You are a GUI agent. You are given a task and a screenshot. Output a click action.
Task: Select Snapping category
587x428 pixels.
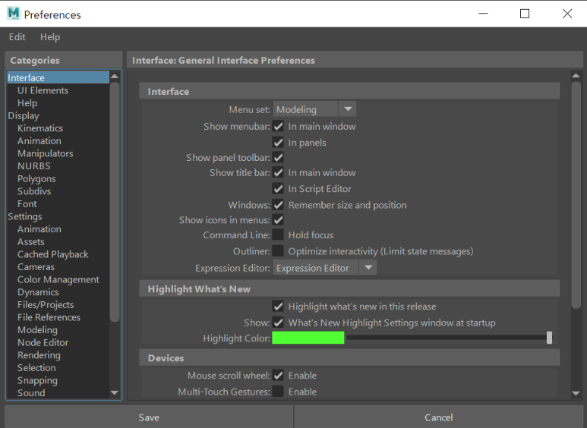(37, 380)
